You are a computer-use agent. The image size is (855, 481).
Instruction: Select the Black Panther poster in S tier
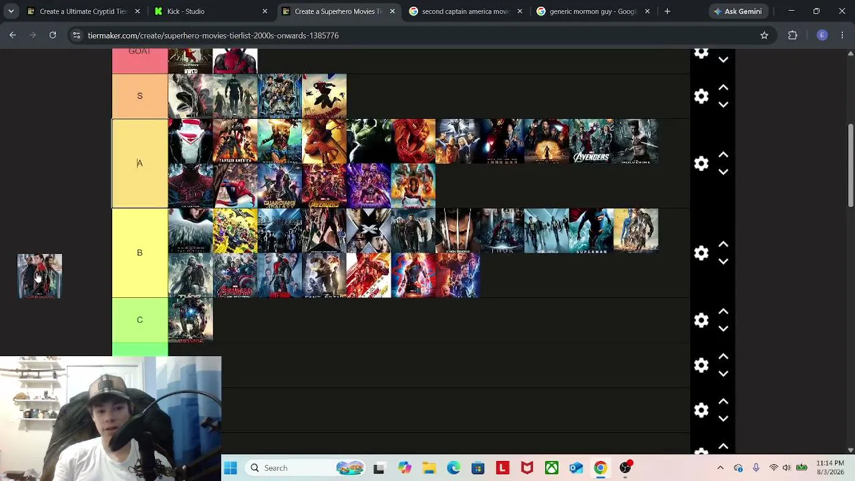[280, 96]
